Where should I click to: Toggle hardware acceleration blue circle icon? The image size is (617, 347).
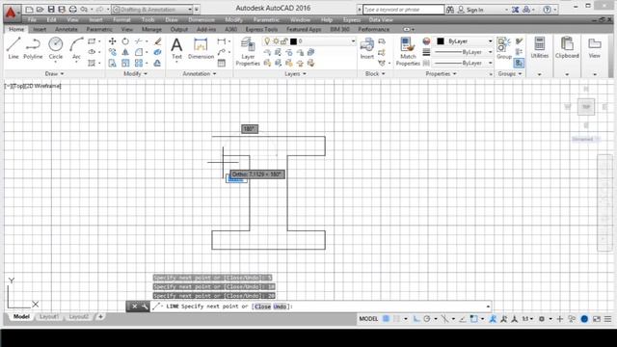click(584, 319)
